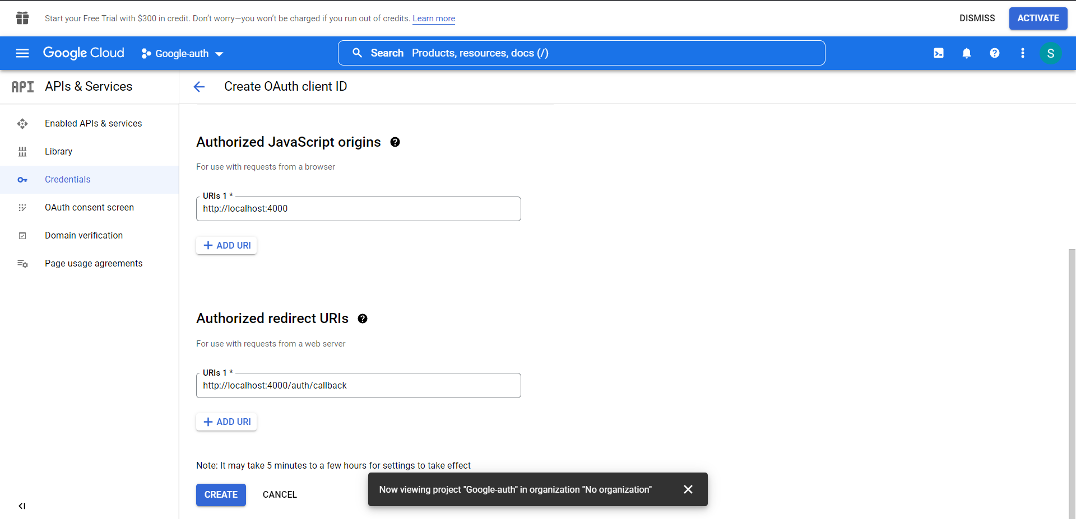Image resolution: width=1076 pixels, height=519 pixels.
Task: Select OAuth consent screen in sidebar
Action: (89, 208)
